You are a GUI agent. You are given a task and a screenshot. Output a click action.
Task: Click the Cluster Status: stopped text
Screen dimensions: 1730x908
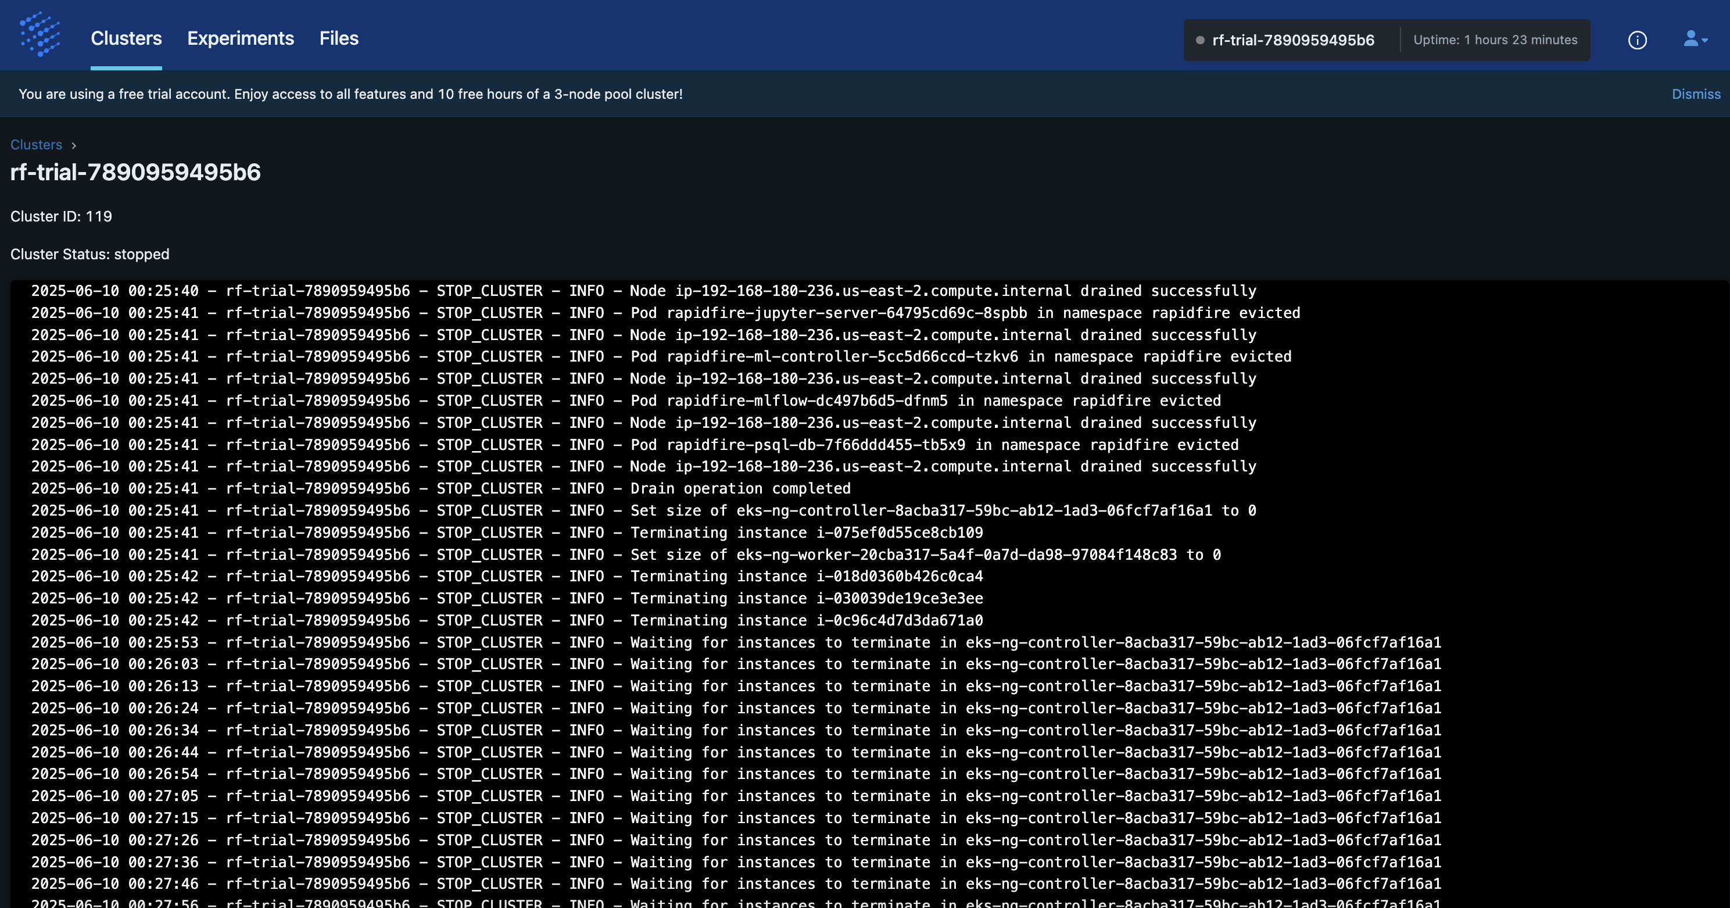click(x=89, y=254)
